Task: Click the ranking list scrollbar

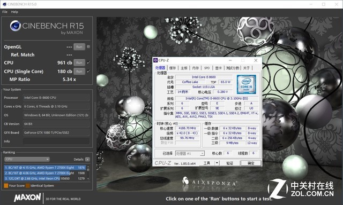Action: (88, 173)
